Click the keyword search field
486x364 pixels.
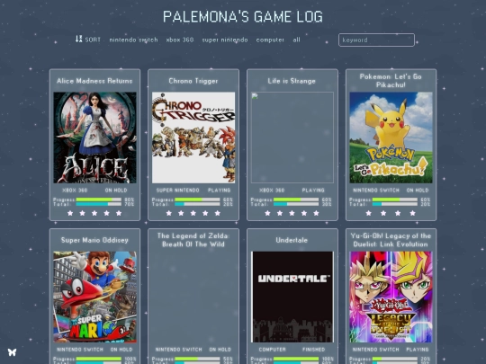(x=376, y=40)
